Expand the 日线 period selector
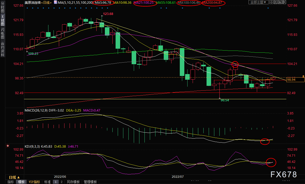The image size is (305, 184). [x=14, y=177]
